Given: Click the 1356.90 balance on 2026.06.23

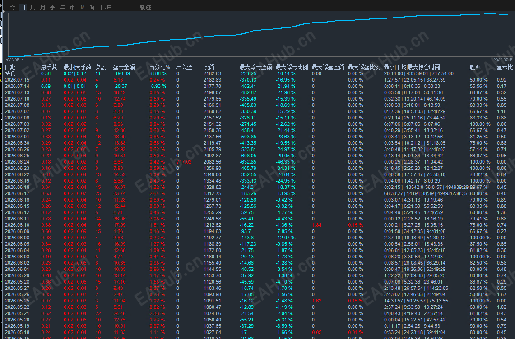Looking at the screenshot, I should 212,168.
